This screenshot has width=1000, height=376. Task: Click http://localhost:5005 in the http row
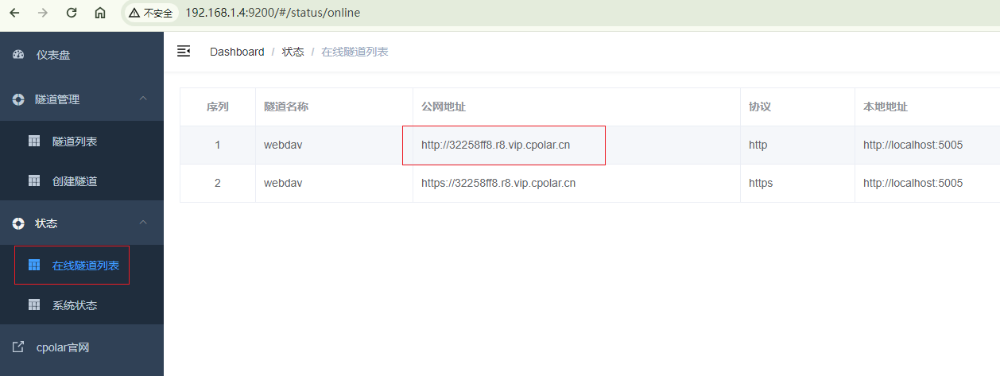(913, 145)
